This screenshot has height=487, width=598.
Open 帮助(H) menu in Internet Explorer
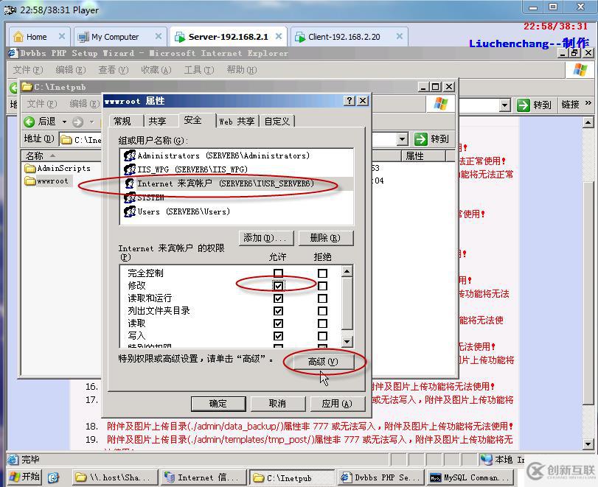point(241,70)
